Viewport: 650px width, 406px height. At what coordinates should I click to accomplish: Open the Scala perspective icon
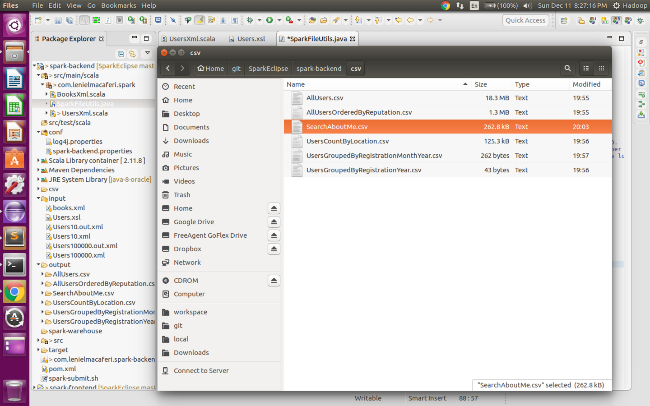pyautogui.click(x=616, y=20)
